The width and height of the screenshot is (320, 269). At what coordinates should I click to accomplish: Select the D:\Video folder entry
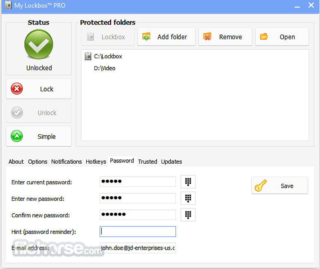tap(104, 68)
